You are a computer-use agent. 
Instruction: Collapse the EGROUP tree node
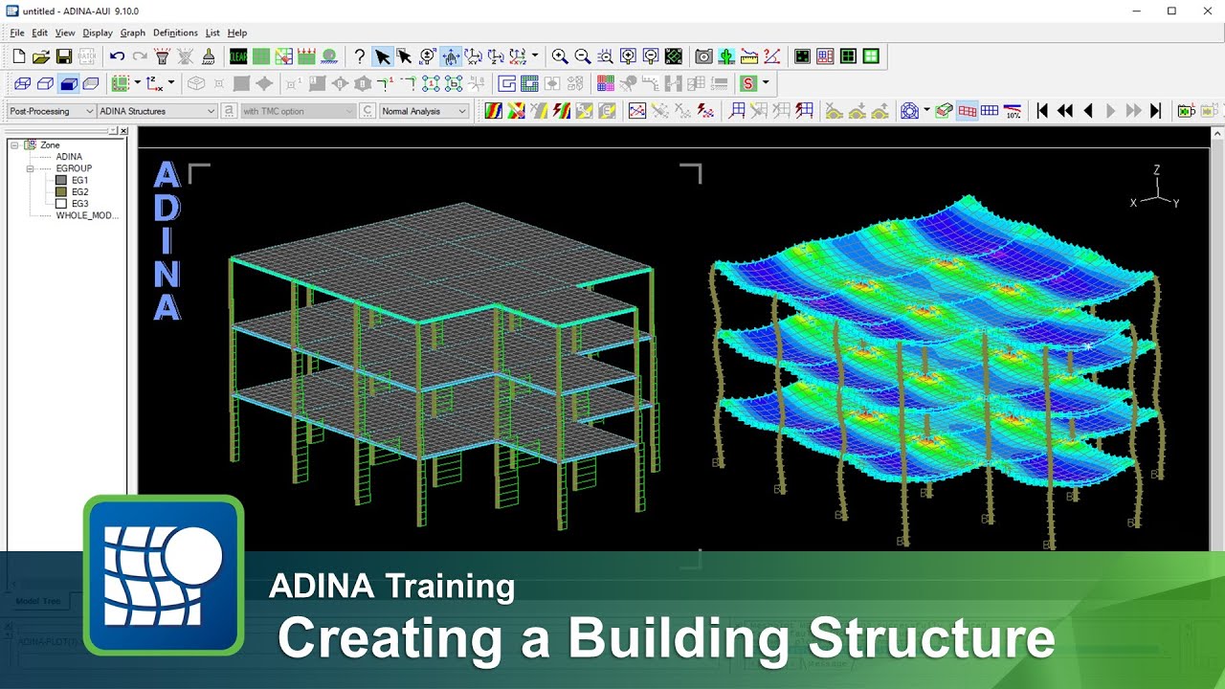[x=31, y=168]
